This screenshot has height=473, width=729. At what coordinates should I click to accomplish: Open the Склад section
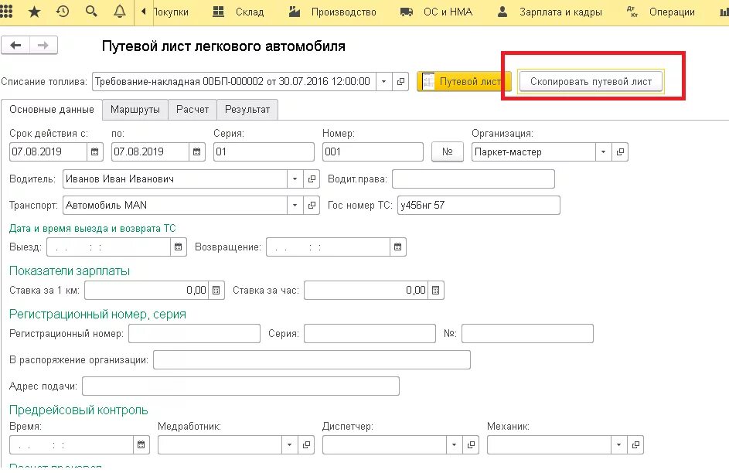238,12
